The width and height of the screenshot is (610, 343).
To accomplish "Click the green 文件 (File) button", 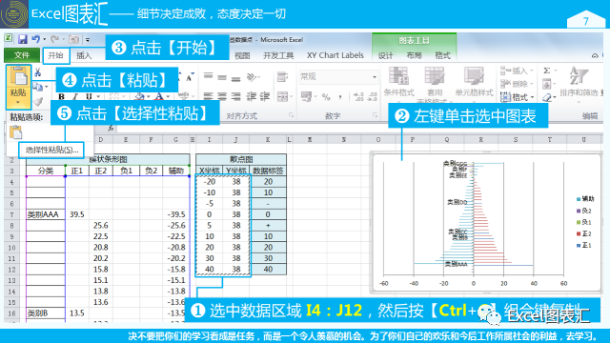I will pyautogui.click(x=22, y=55).
